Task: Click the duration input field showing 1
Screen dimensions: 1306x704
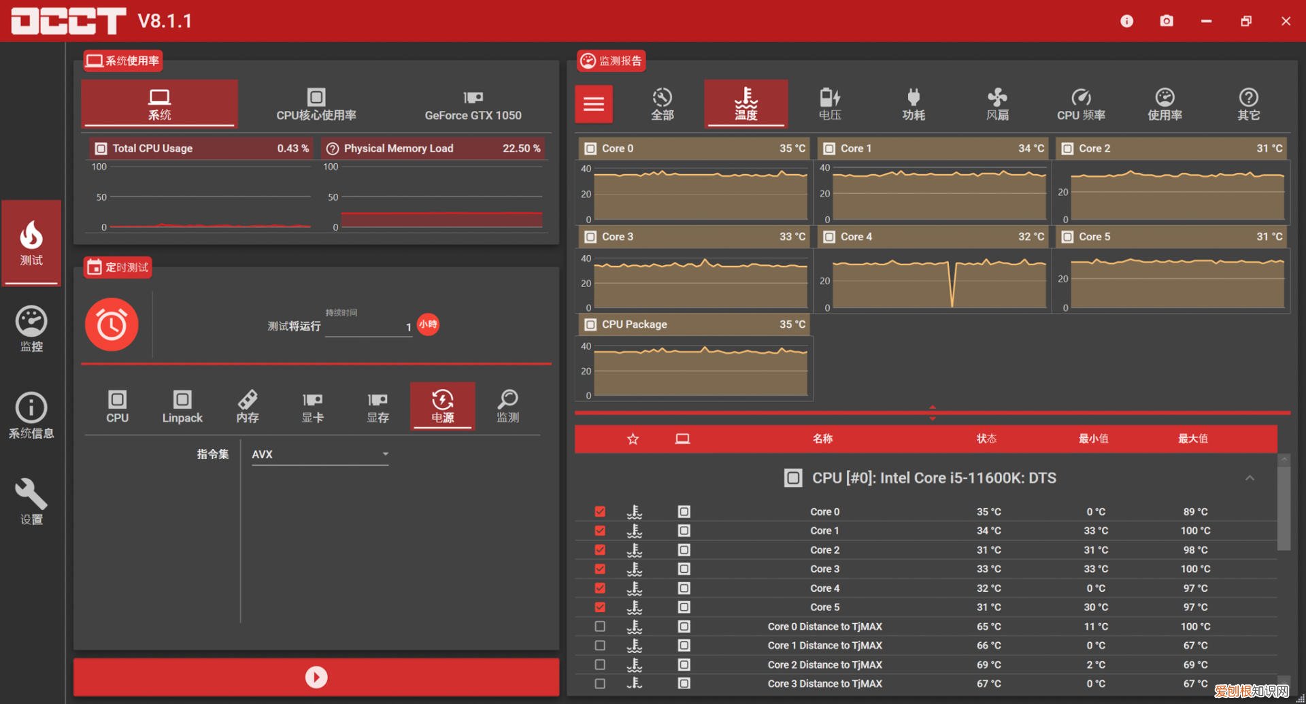Action: 369,327
